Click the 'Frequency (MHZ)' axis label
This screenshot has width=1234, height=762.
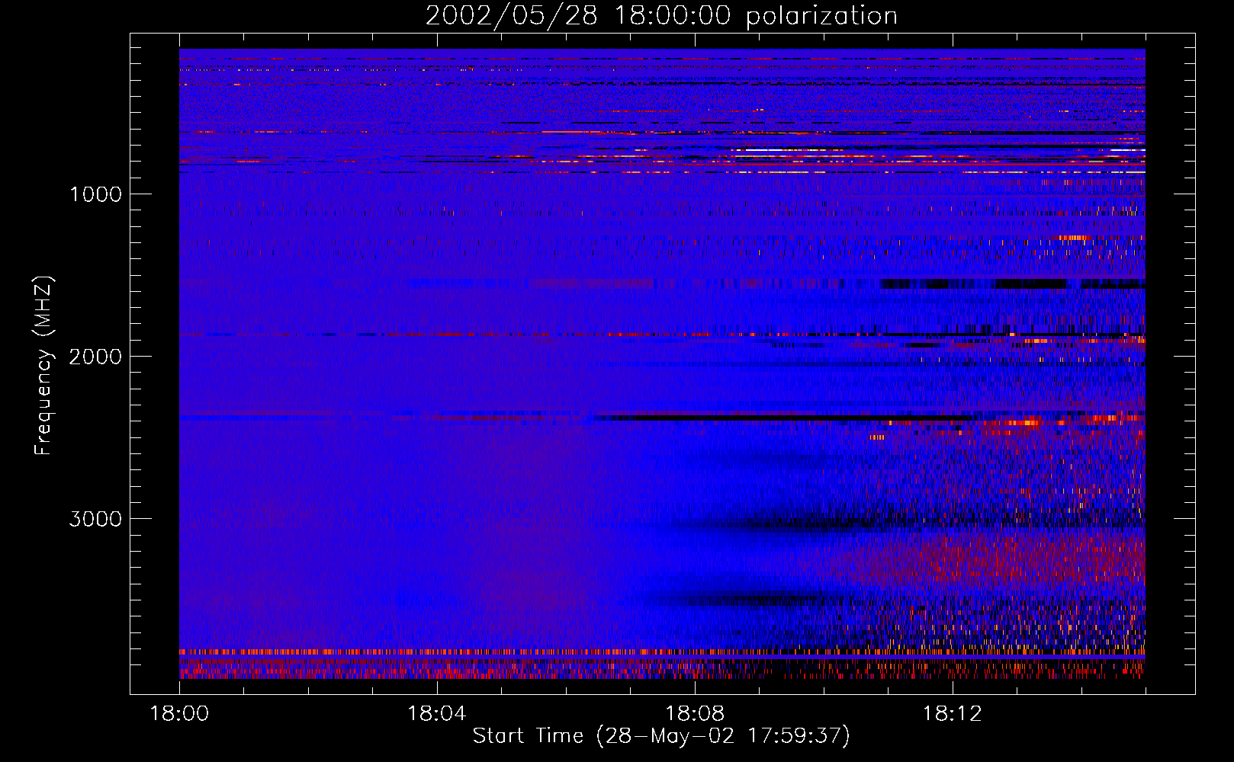click(x=43, y=365)
